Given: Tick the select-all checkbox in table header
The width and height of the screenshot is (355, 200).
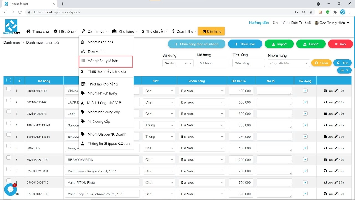Looking at the screenshot, I should pyautogui.click(x=9, y=80).
